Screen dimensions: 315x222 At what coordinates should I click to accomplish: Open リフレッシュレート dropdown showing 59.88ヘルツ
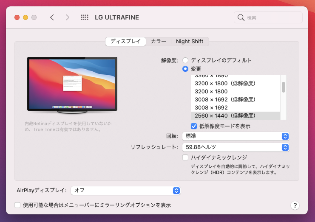click(x=236, y=147)
